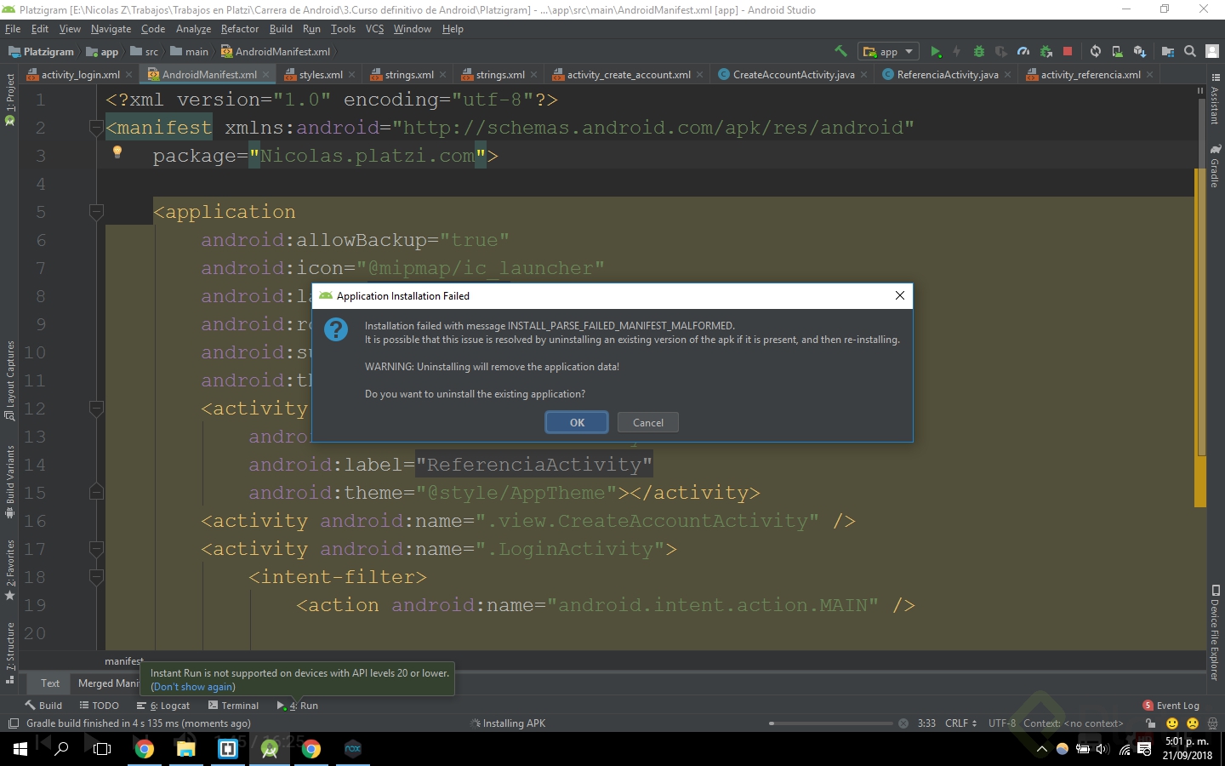Screen dimensions: 1225x766
Task: Open the CRLF line separator dropdown
Action: coord(960,723)
